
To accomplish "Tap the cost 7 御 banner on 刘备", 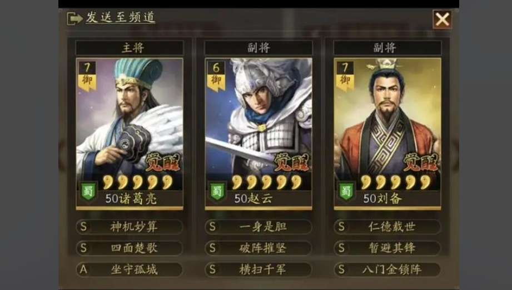I will (345, 75).
